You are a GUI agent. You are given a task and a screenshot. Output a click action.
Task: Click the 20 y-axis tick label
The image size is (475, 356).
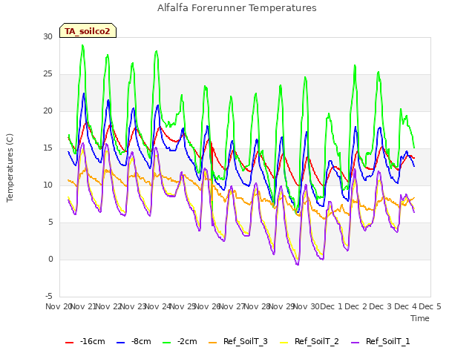[x=47, y=111]
